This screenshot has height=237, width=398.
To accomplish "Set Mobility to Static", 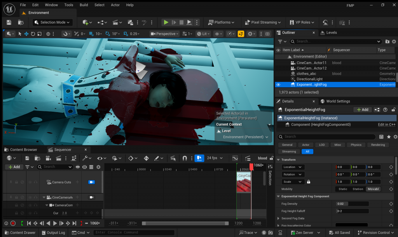I will (x=343, y=189).
